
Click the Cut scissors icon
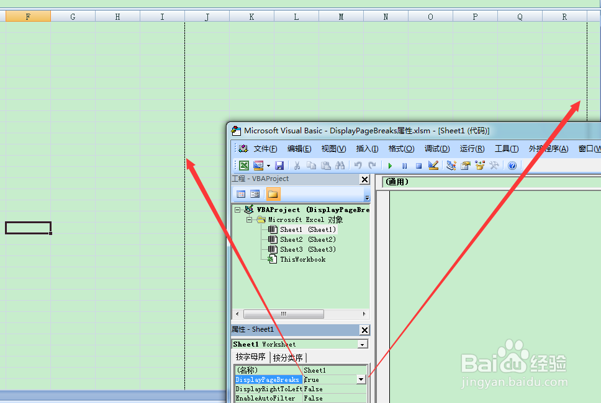pyautogui.click(x=297, y=166)
